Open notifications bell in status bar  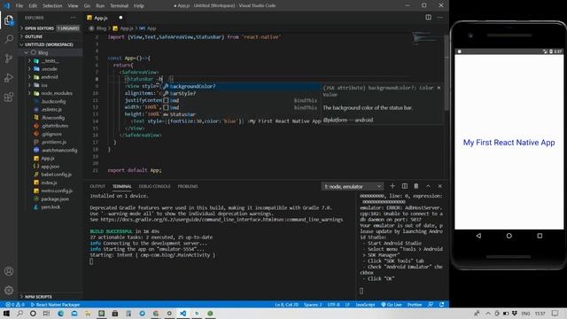(441, 305)
